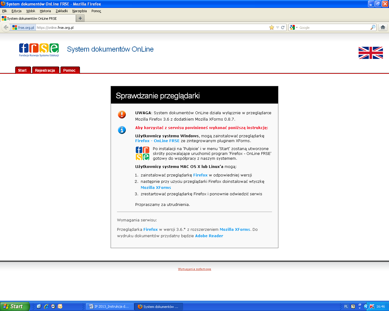The width and height of the screenshot is (389, 311).
Task: Click the red exclamation warning icon
Action: coord(122,114)
